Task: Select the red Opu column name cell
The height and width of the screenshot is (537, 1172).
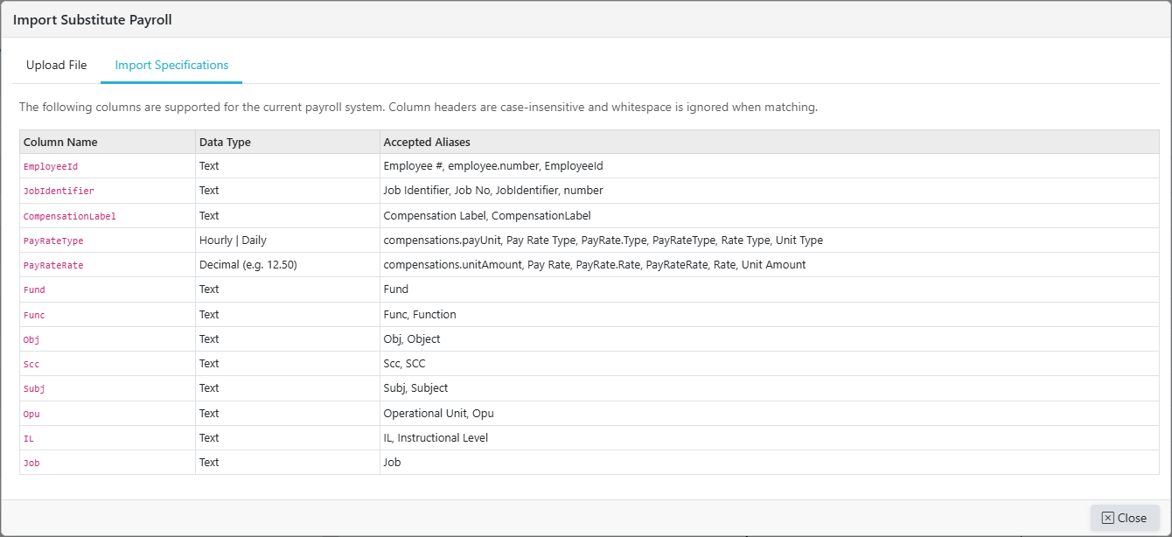Action: (108, 414)
